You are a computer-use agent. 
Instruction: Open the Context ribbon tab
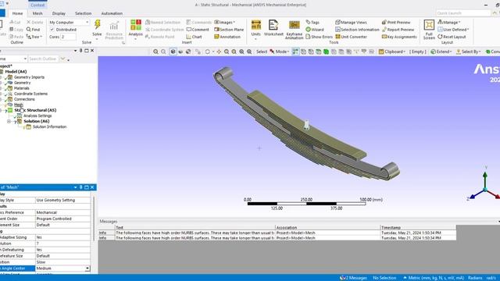[37, 5]
